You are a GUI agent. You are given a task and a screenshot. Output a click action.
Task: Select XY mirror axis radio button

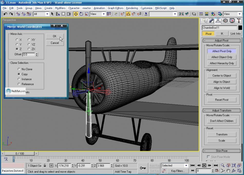coord(29,40)
